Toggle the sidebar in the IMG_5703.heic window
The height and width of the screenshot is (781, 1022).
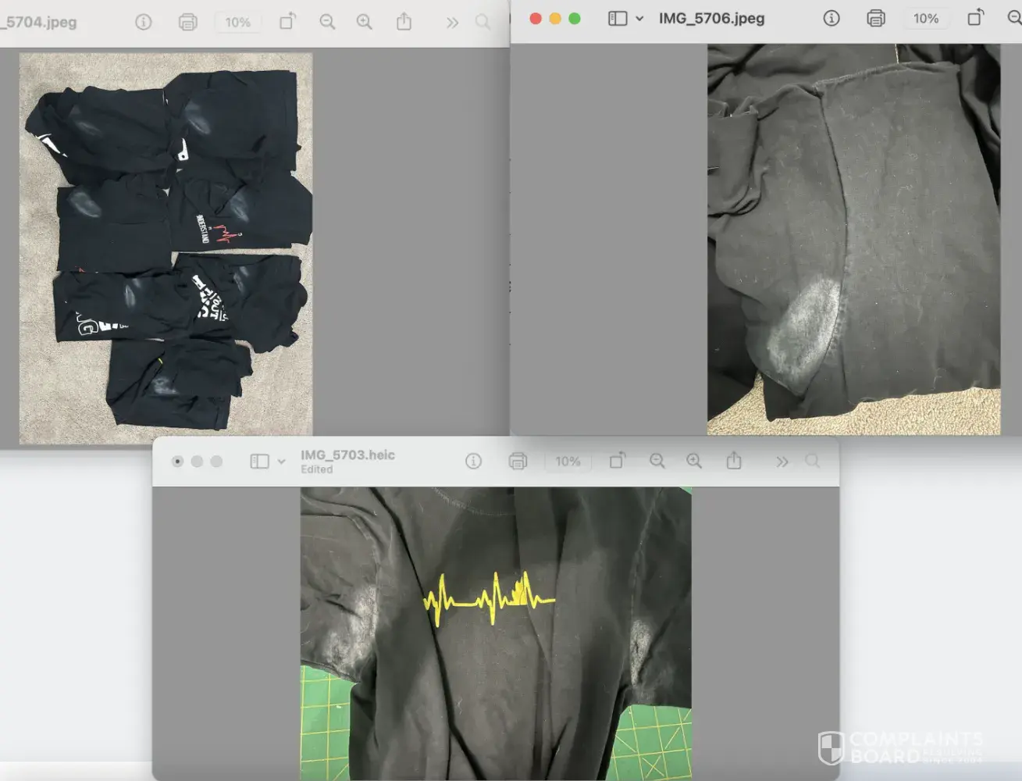[260, 462]
